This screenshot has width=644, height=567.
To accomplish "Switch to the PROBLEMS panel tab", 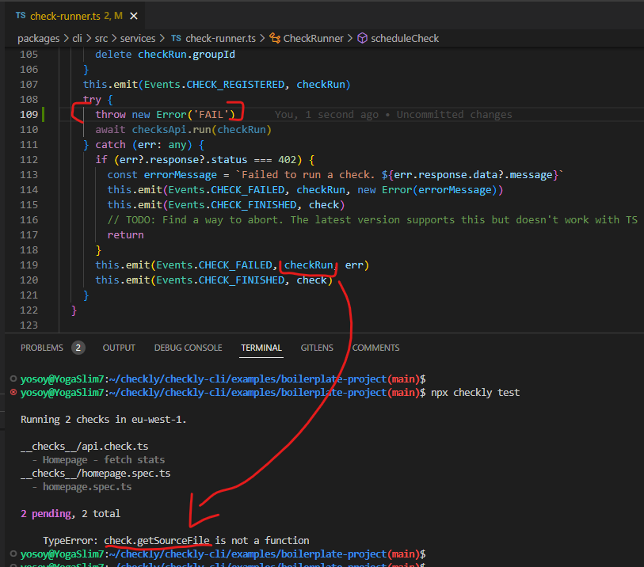I will click(x=42, y=348).
